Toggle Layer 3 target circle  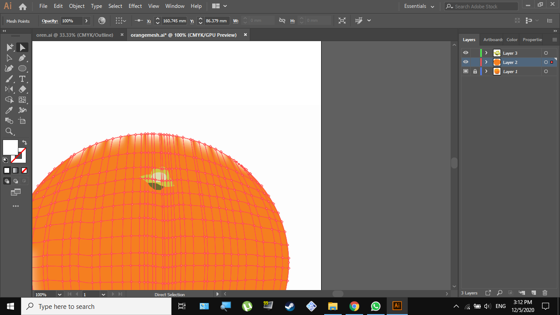coord(546,53)
